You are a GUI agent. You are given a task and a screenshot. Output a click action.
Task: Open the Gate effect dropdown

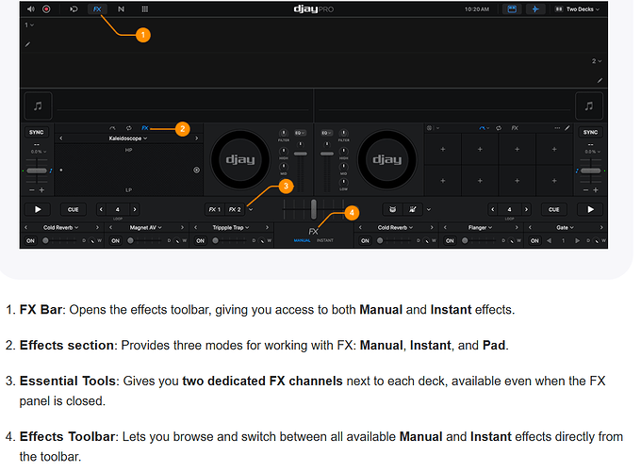566,228
